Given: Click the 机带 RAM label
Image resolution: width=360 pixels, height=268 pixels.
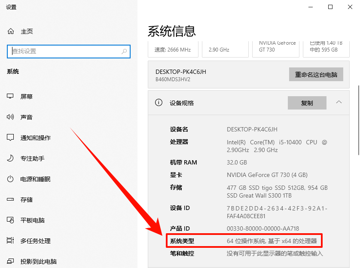Looking at the screenshot, I should tap(183, 162).
